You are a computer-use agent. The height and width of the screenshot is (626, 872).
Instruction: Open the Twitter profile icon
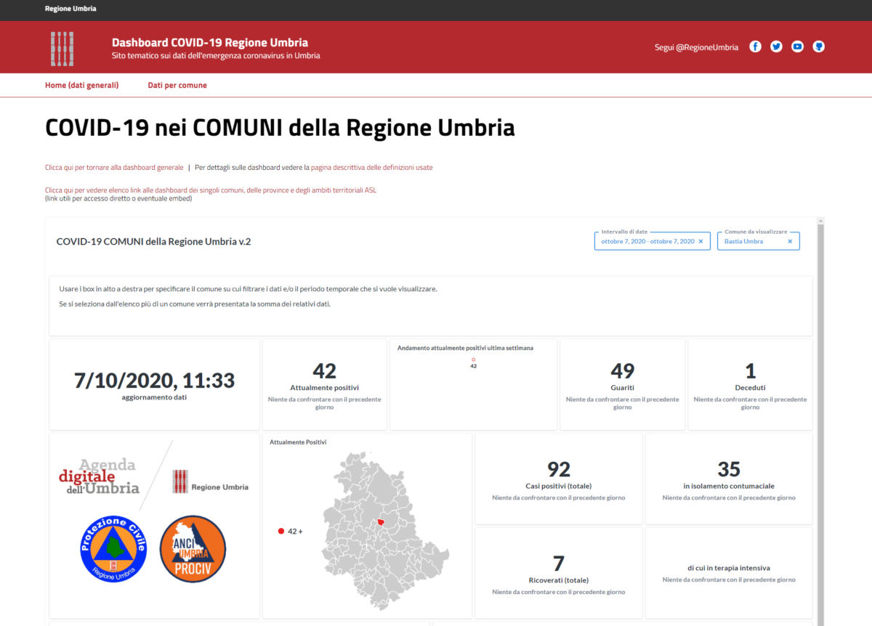click(776, 46)
